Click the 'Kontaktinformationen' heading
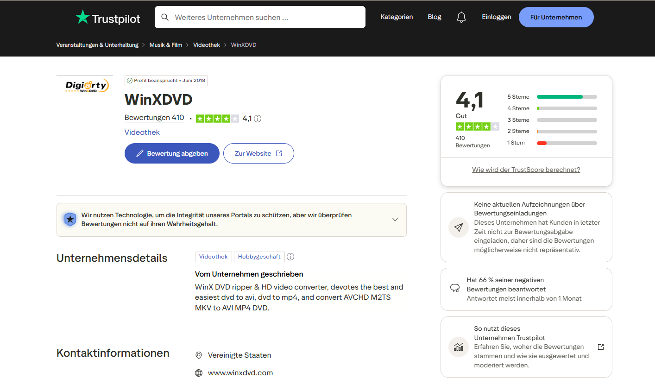 click(x=113, y=353)
